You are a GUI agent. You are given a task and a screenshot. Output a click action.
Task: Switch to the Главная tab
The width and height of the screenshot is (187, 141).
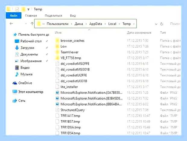click(x=31, y=16)
